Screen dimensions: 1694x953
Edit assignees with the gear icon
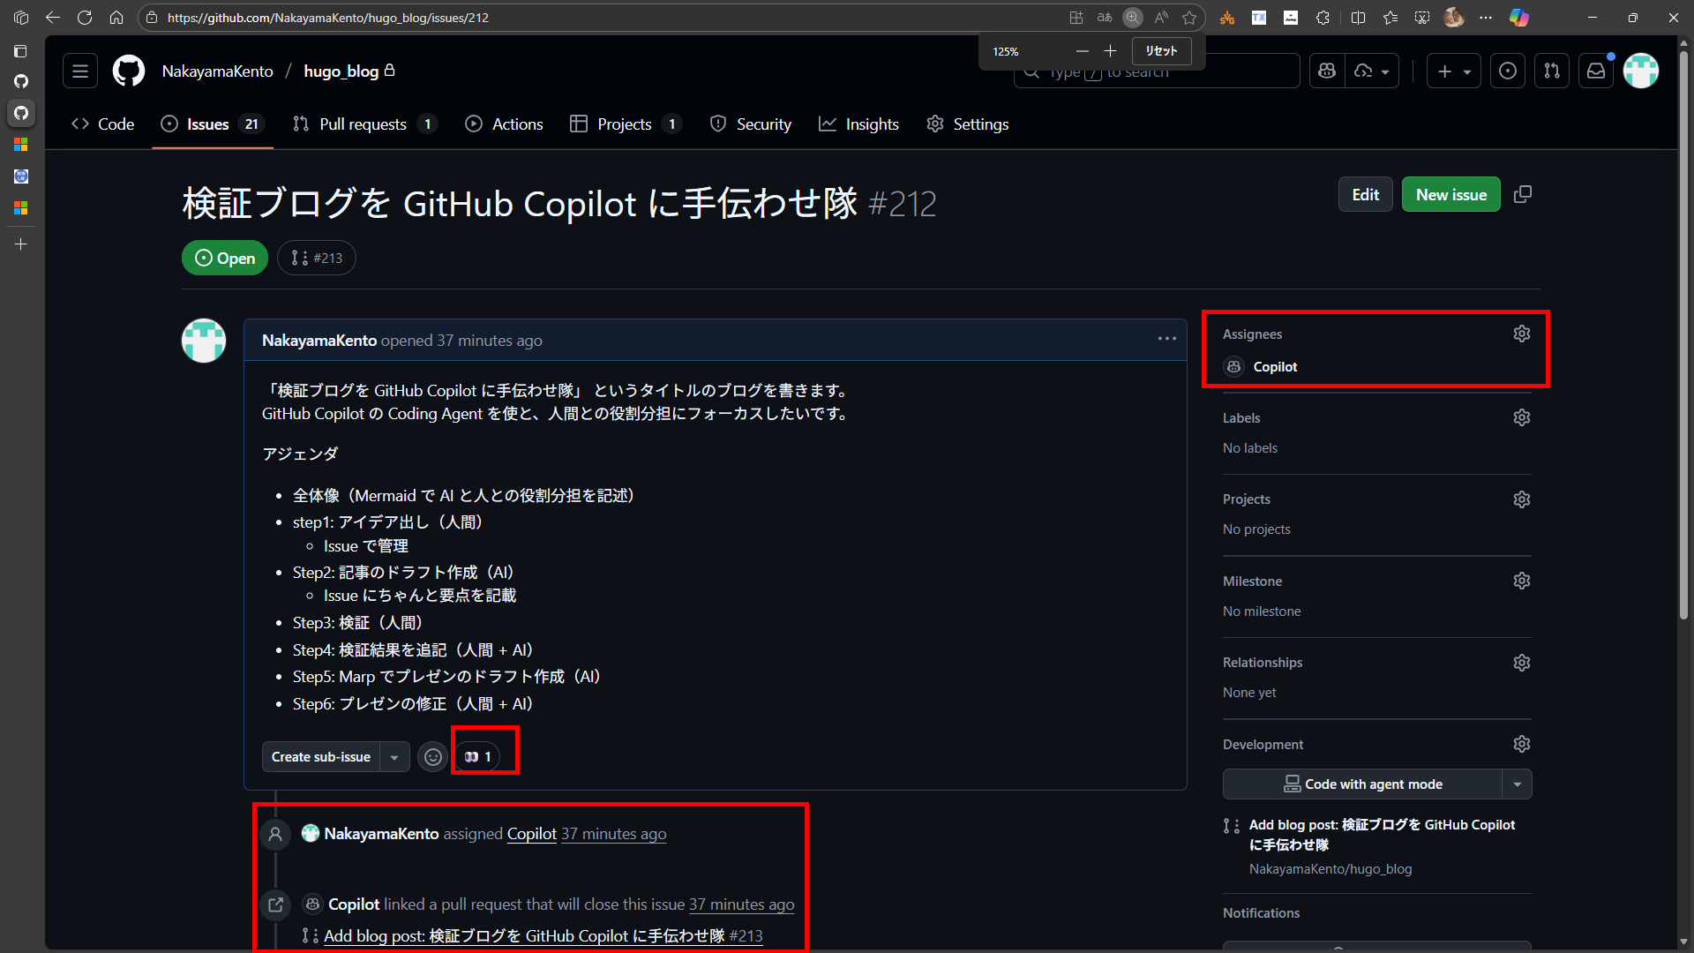point(1521,334)
